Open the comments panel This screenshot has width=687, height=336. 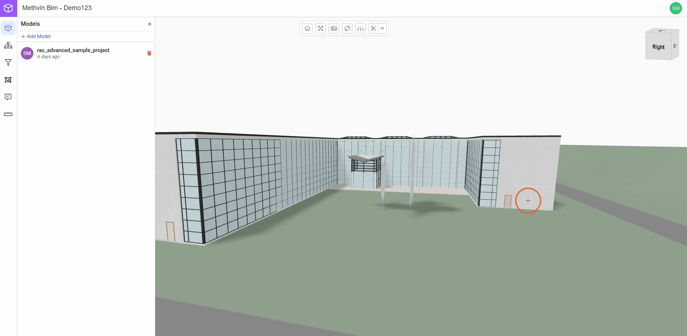click(8, 97)
